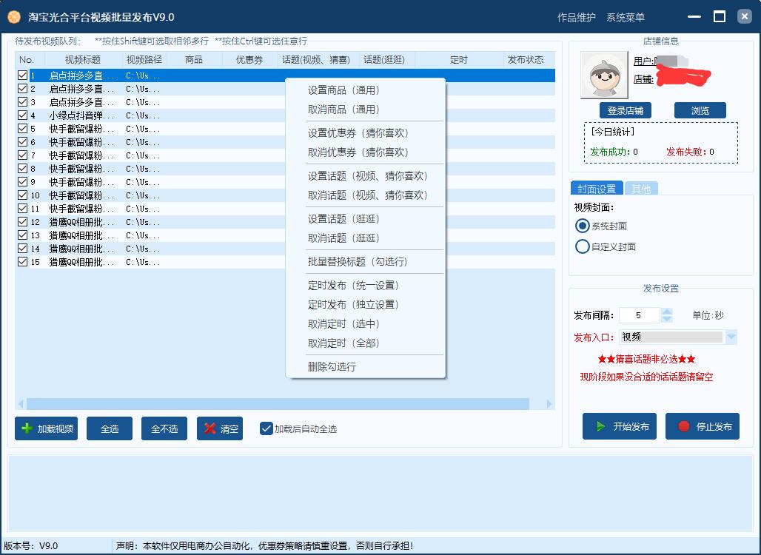The image size is (761, 555).
Task: Select the 系统封面 radio button
Action: pyautogui.click(x=582, y=226)
